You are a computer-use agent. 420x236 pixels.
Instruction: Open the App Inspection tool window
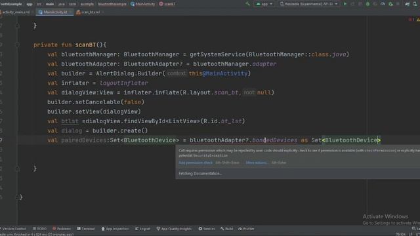115,229
